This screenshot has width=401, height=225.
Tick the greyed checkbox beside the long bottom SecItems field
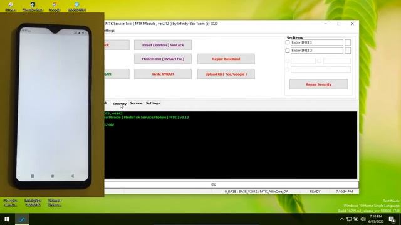[288, 69]
